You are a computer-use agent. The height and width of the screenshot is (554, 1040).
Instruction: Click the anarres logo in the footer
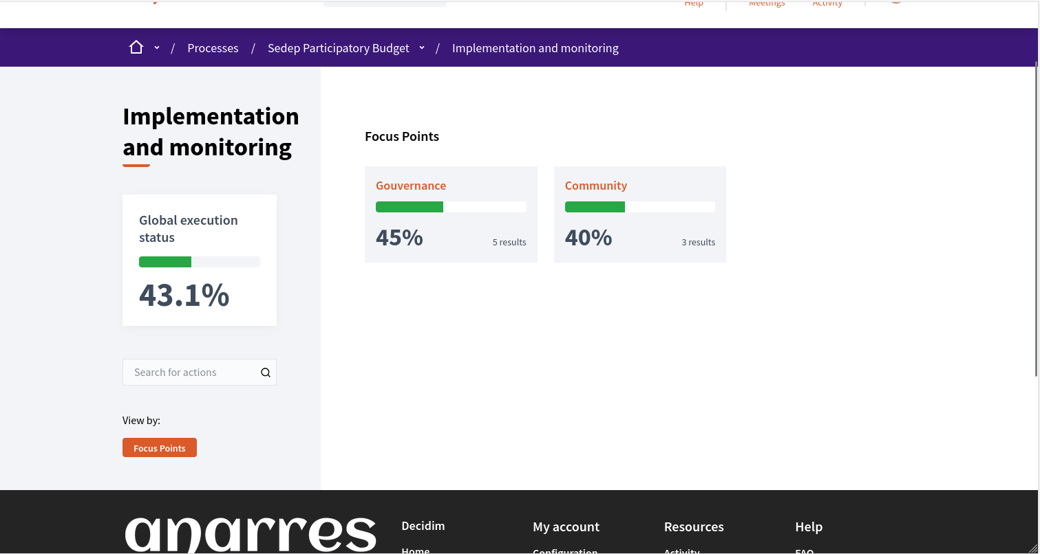pos(250,535)
